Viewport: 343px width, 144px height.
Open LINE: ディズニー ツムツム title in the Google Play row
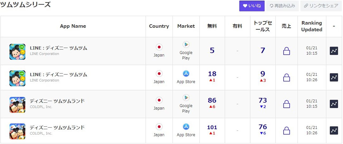click(x=58, y=48)
